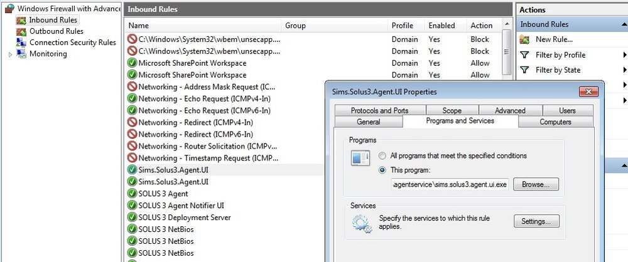628x262 pixels.
Task: Open services Settings... button
Action: [x=536, y=221]
